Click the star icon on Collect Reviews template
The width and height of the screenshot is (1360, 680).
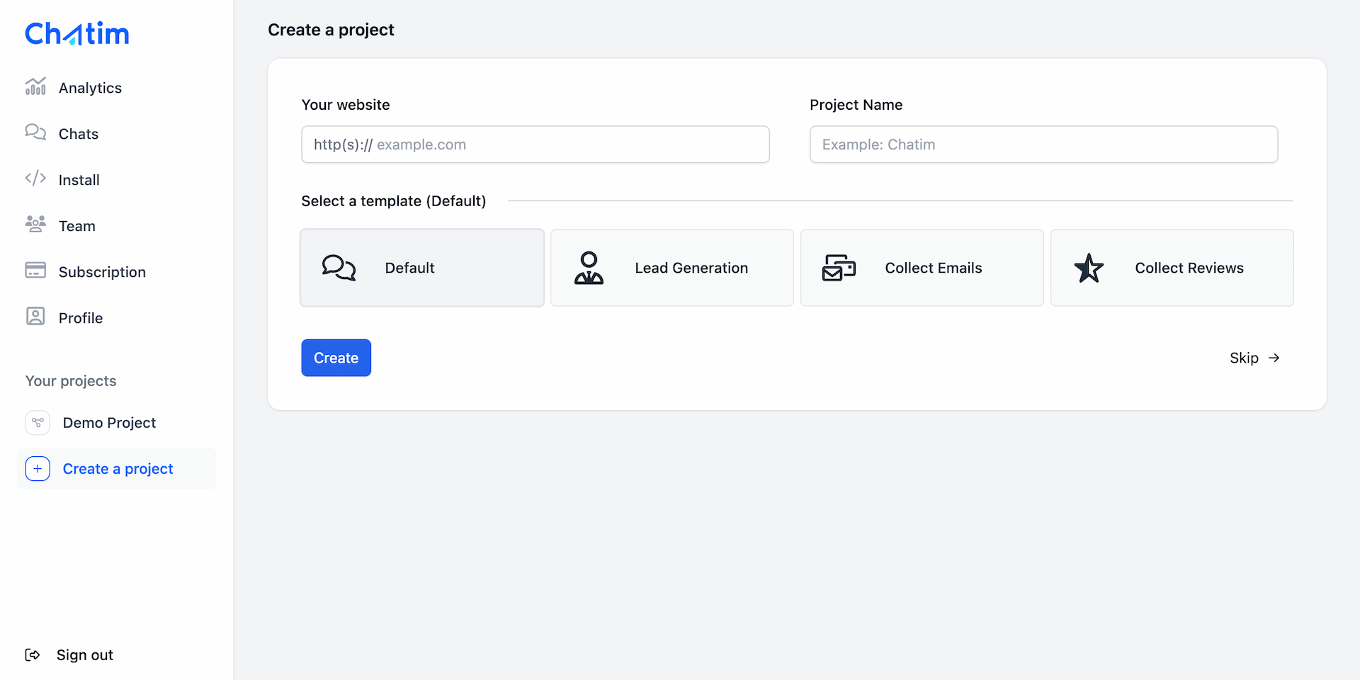tap(1089, 268)
